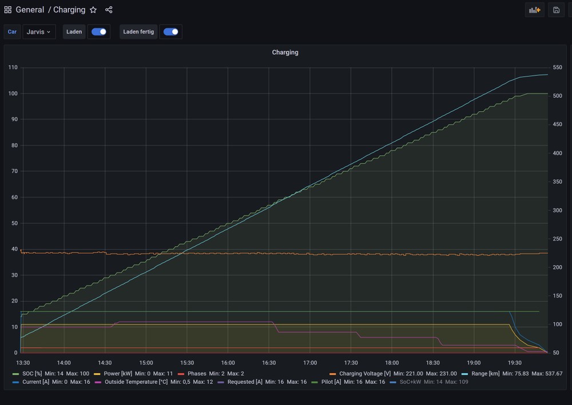Click the share dashboard icon
Viewport: 572px width, 405px height.
coord(109,10)
